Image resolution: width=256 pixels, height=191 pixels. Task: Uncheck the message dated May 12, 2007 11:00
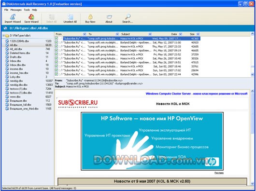57,42
